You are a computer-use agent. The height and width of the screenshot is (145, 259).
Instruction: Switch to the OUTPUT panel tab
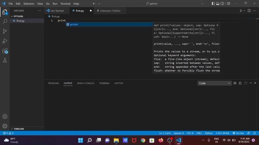(x=68, y=83)
